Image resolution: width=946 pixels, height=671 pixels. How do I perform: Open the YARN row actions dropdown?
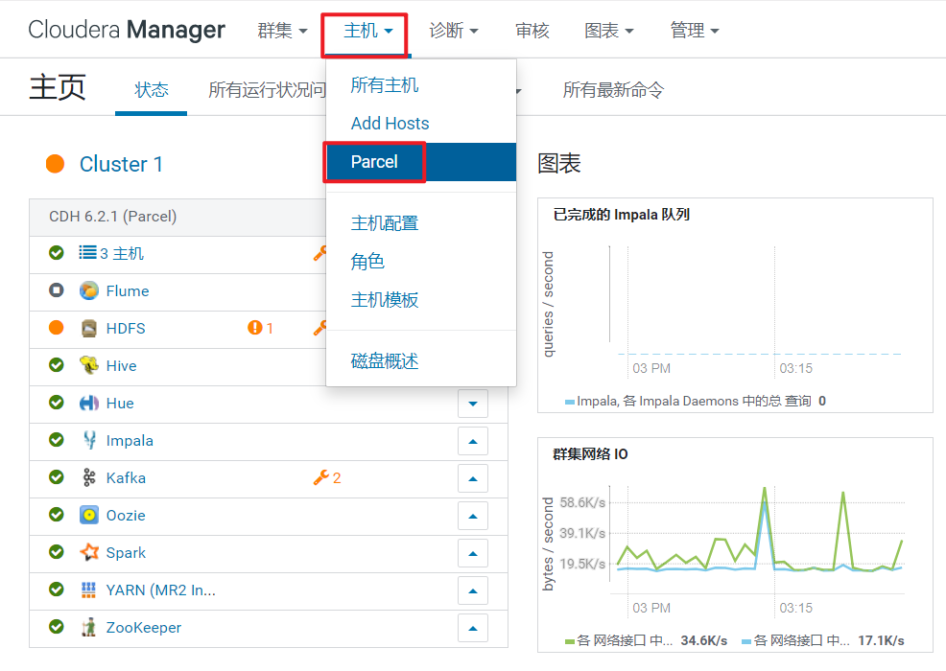[x=473, y=590]
